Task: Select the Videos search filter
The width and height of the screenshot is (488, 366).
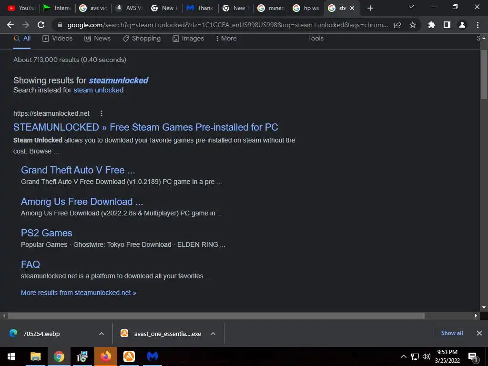Action: pyautogui.click(x=58, y=38)
